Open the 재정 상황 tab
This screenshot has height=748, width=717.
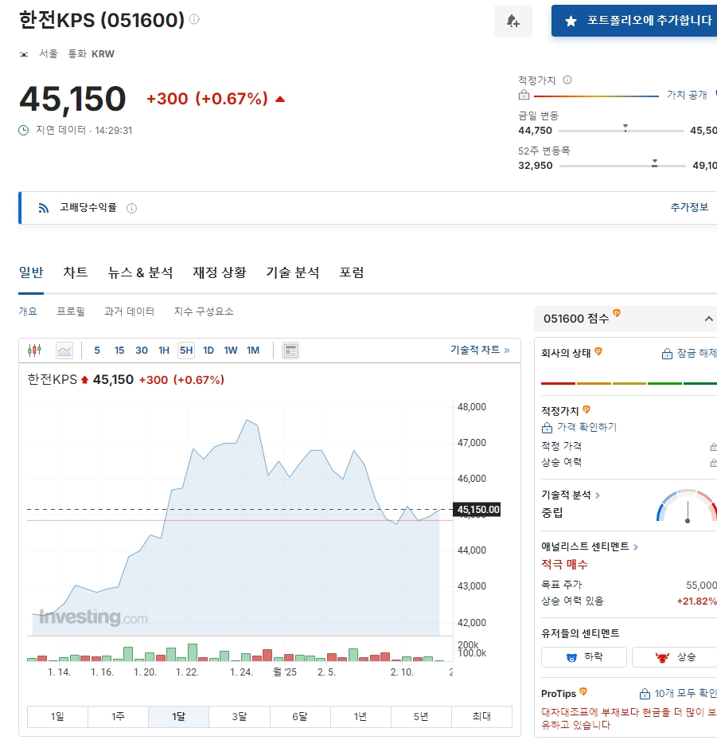click(219, 272)
